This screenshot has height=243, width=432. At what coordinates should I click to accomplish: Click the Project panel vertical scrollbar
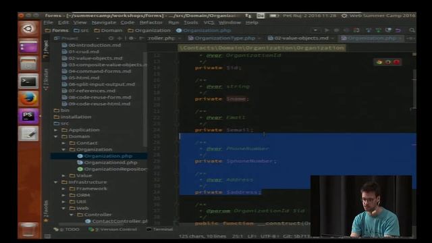point(145,99)
